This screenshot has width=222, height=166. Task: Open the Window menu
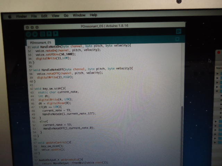pos(79,15)
